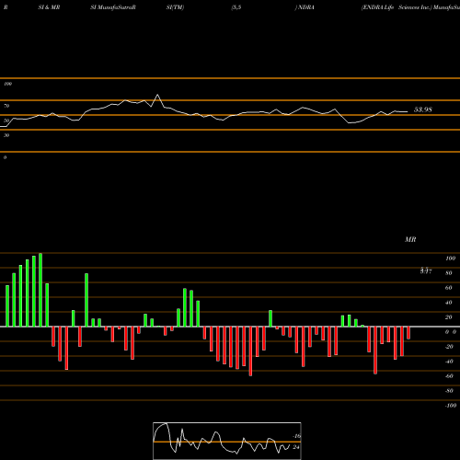Click the RSI value label 53.98
460x460 pixels.
pos(423,109)
